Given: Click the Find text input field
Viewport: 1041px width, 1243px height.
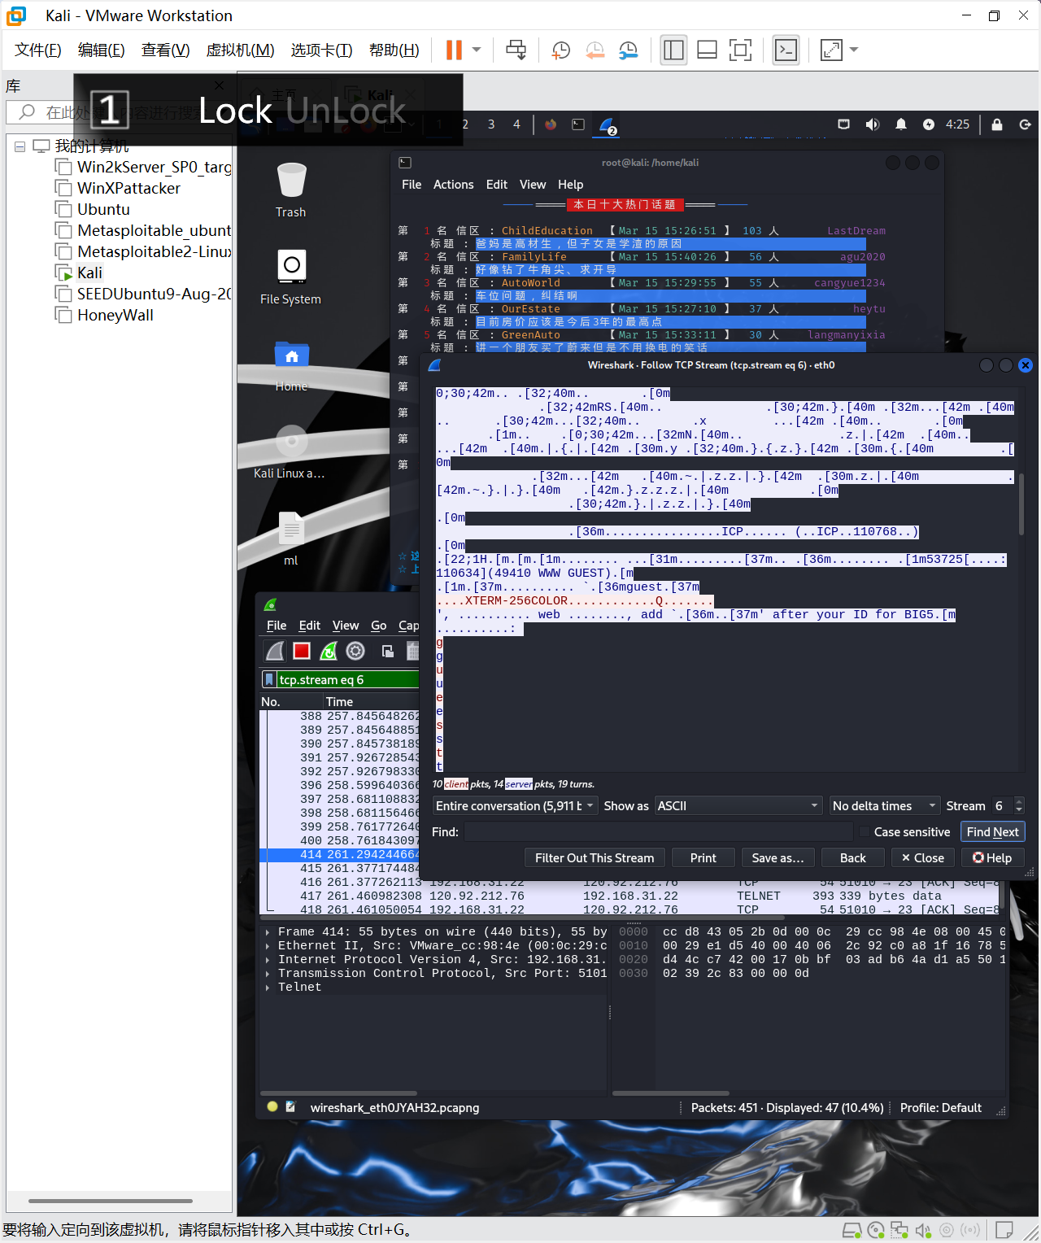Looking at the screenshot, I should click(x=658, y=832).
